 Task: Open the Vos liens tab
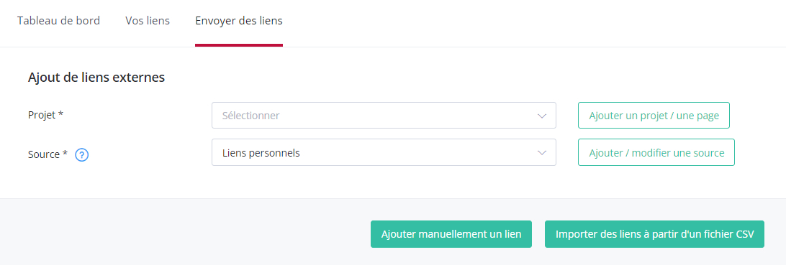point(148,21)
